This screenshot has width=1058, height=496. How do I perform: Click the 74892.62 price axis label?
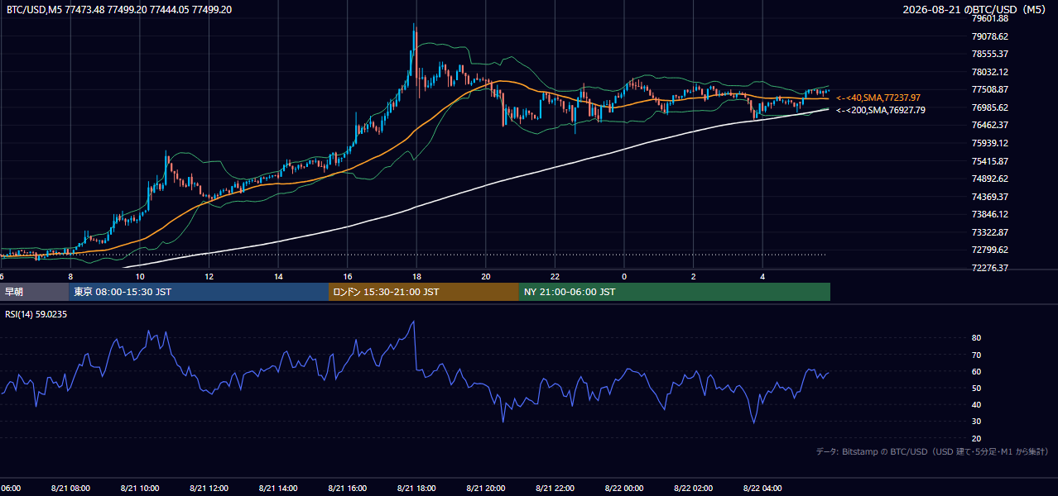[x=989, y=179]
